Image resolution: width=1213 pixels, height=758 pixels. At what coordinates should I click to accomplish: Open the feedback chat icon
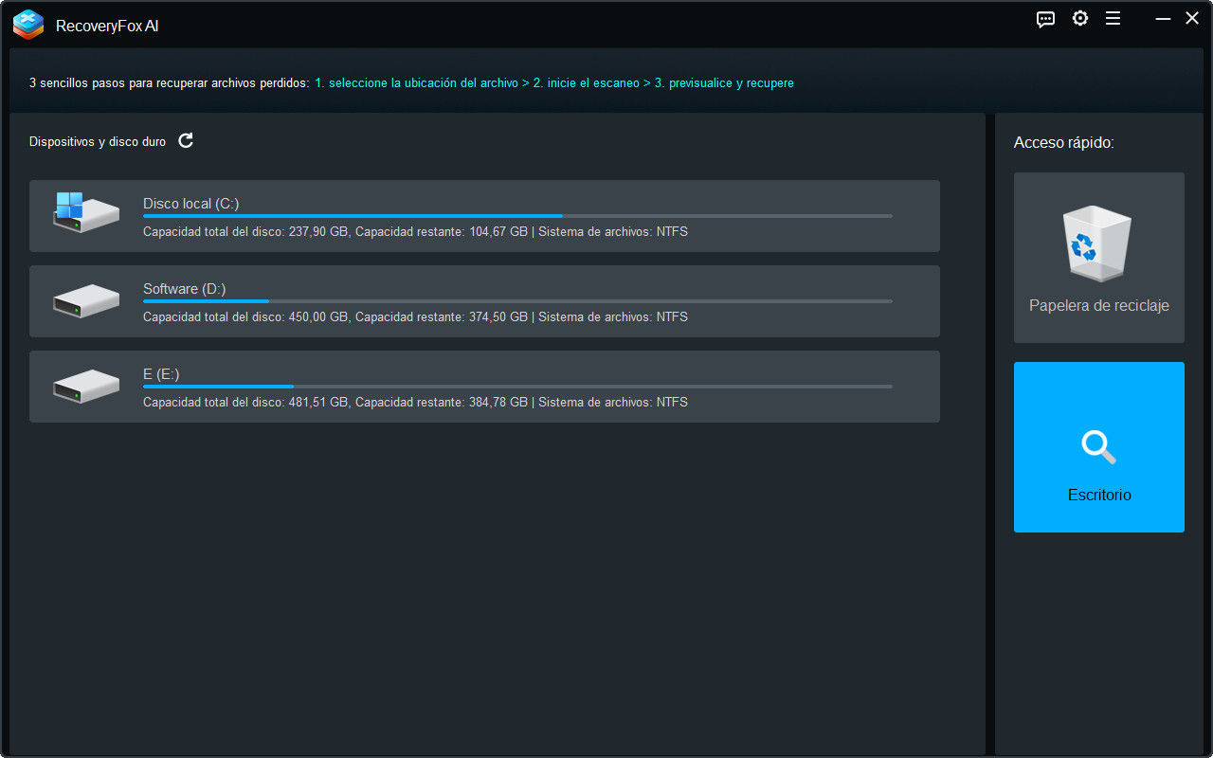1045,19
